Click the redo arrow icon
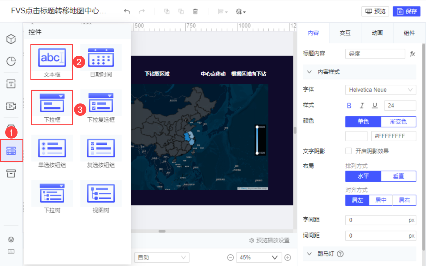This screenshot has width=426, height=266. pyautogui.click(x=142, y=11)
